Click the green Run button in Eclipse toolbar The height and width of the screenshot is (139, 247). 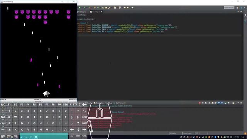(x=80, y=8)
